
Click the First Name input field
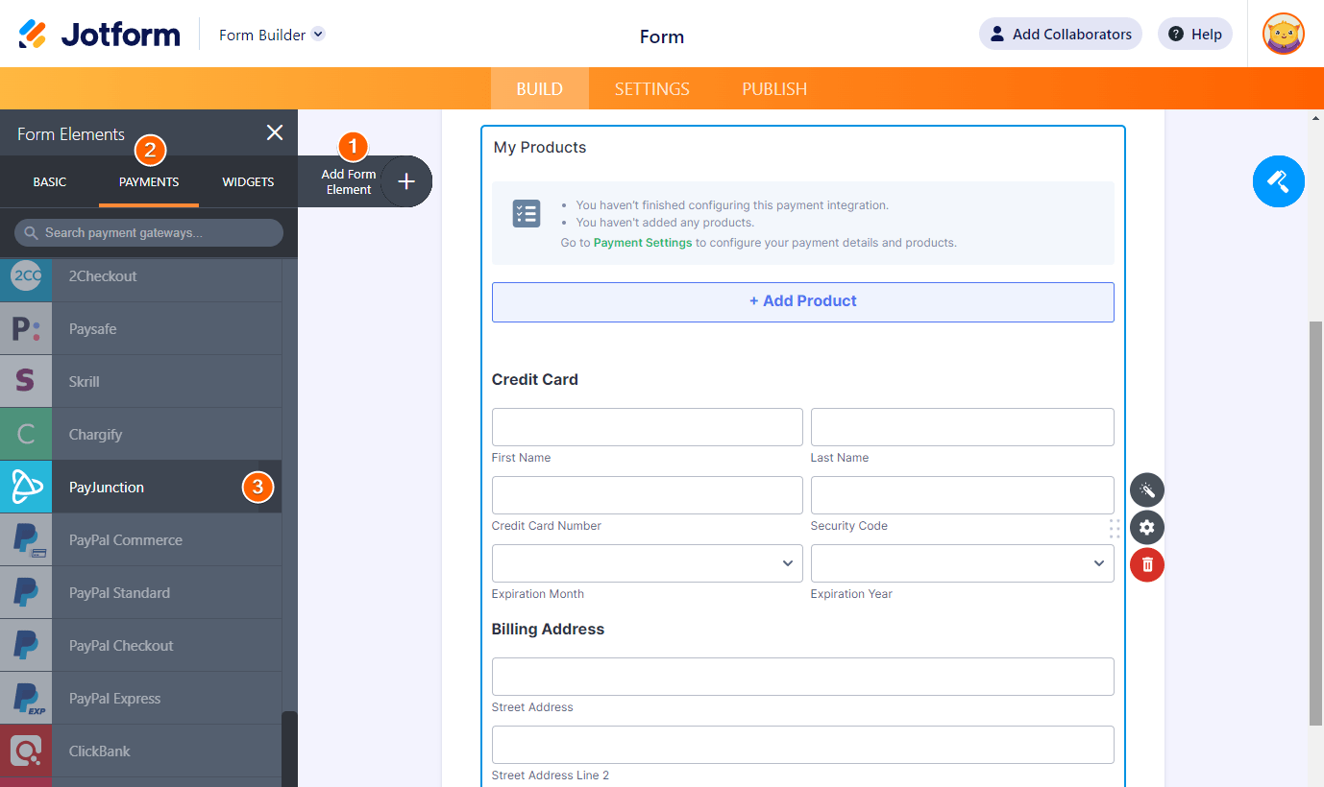tap(647, 427)
